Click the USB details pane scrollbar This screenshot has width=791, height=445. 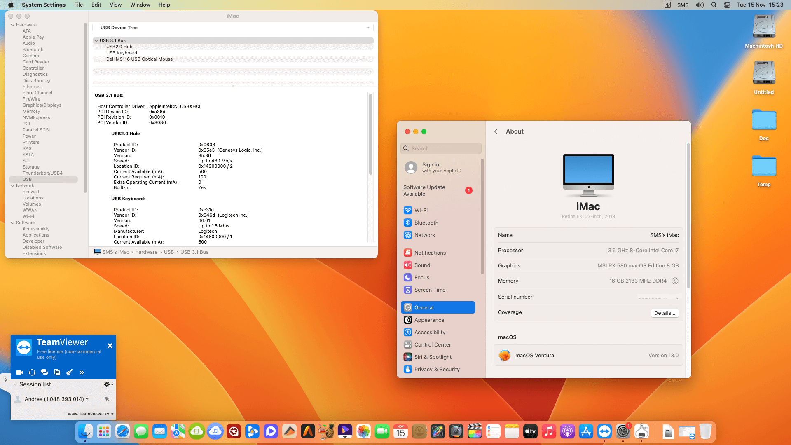[371, 134]
